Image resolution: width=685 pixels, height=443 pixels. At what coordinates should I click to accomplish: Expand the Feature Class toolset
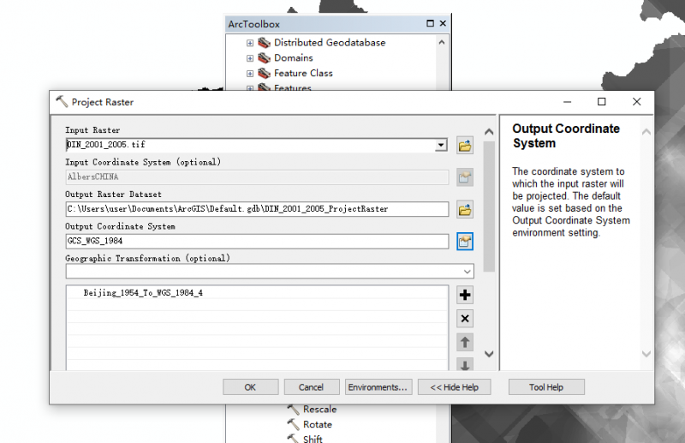(250, 74)
